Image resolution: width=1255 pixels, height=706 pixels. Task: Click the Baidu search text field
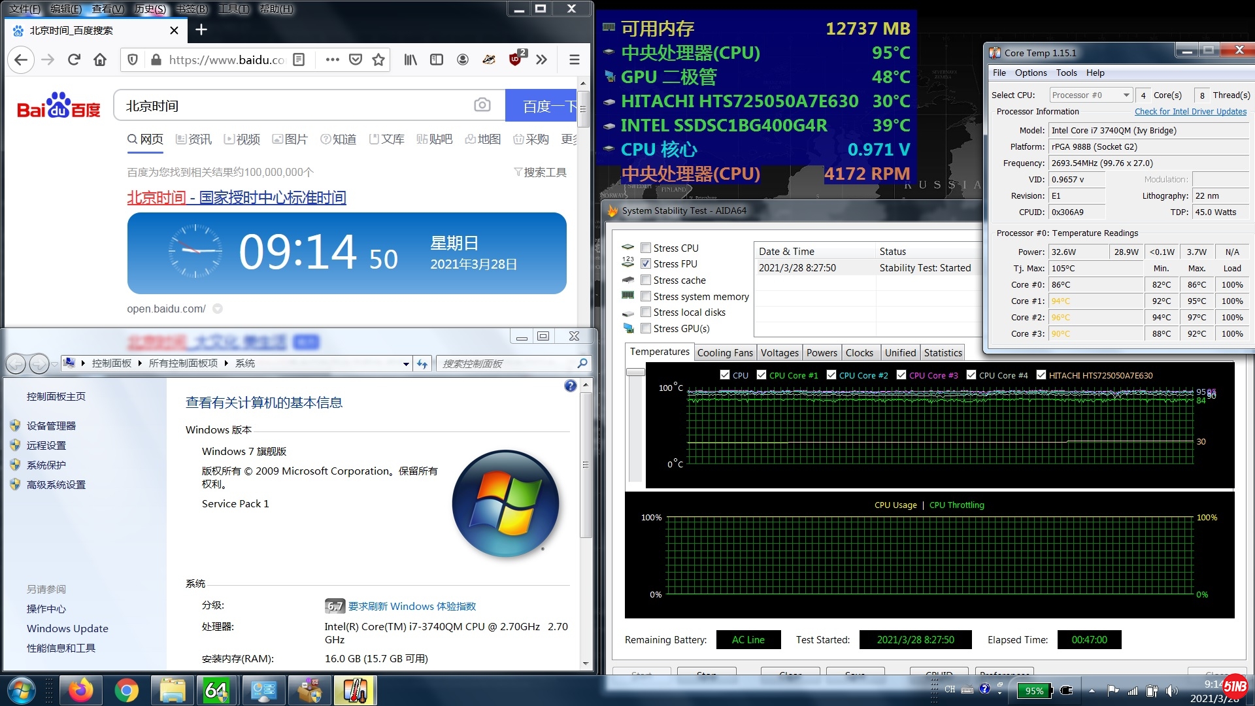[x=294, y=105]
